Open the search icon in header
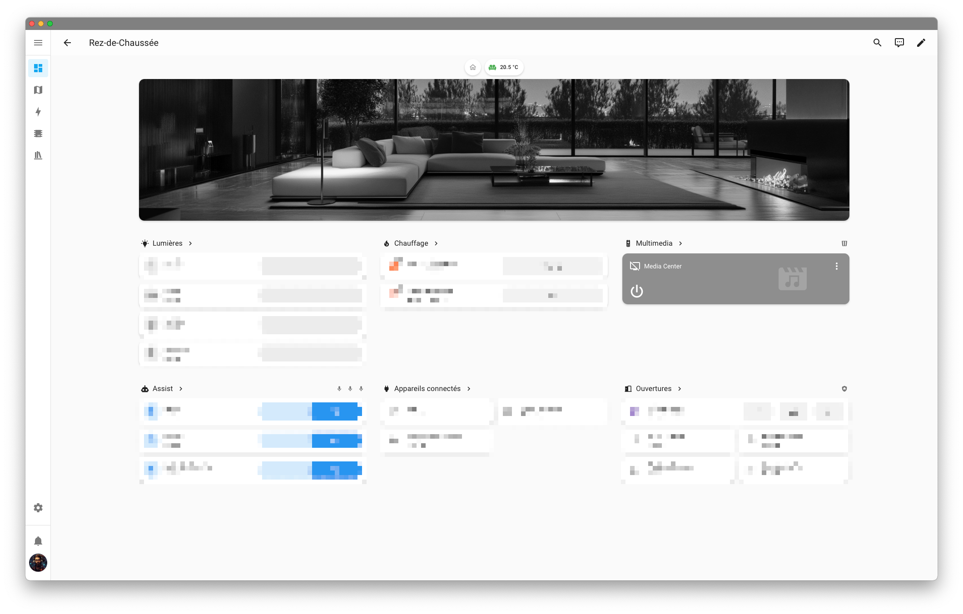 877,43
